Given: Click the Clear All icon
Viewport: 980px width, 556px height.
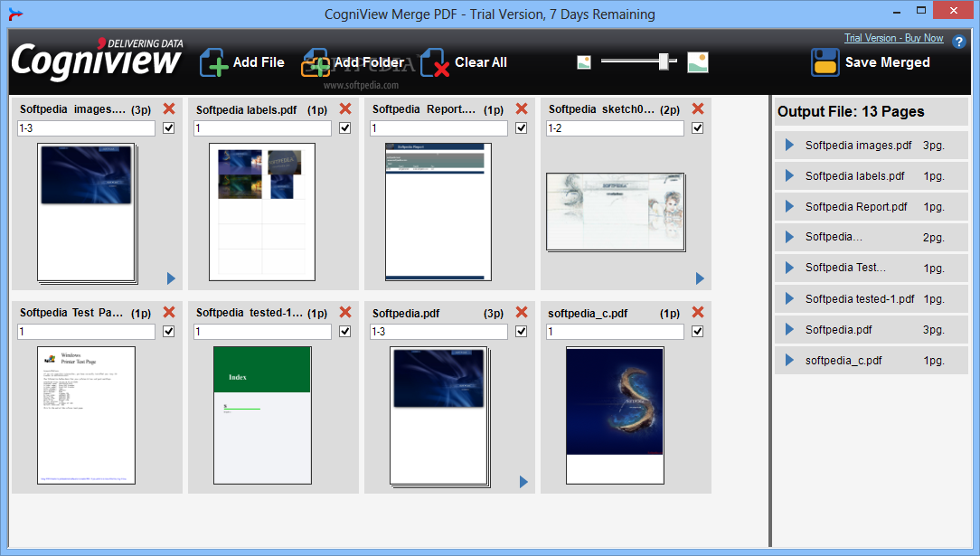Looking at the screenshot, I should point(435,62).
